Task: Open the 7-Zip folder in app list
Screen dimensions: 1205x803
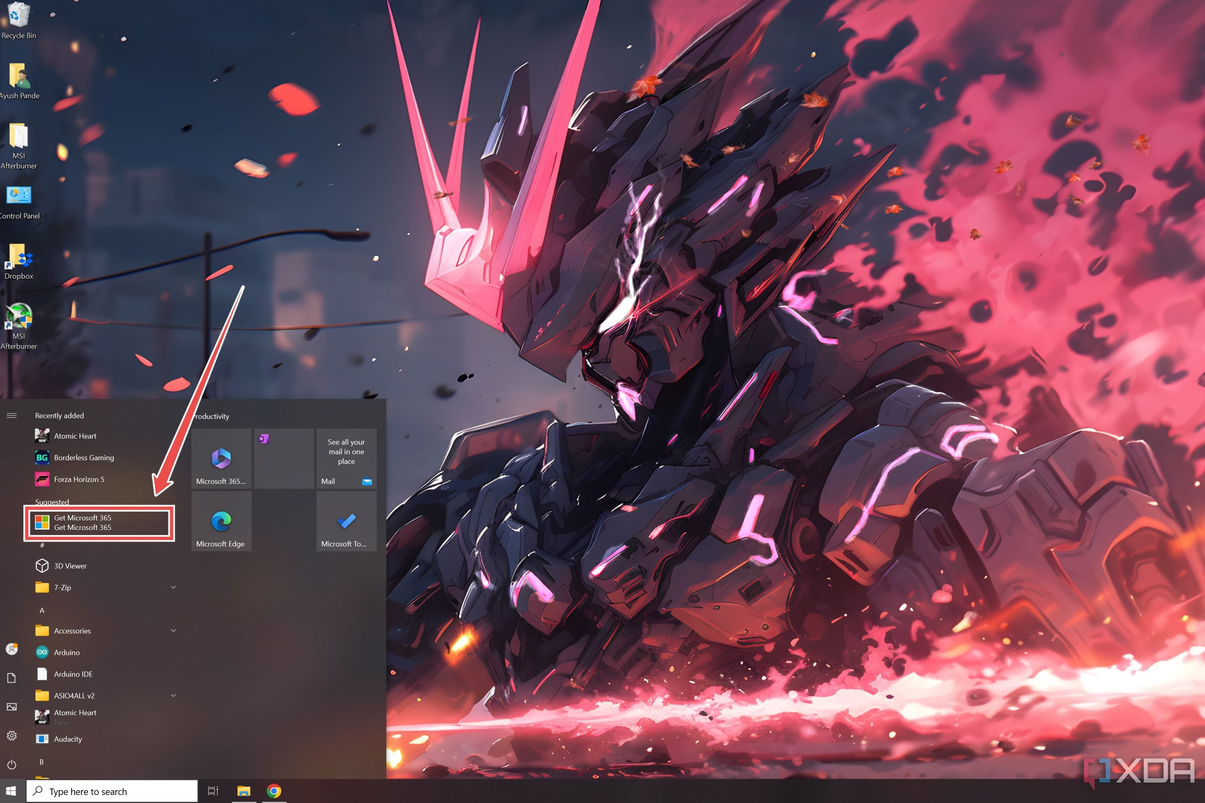Action: [105, 587]
